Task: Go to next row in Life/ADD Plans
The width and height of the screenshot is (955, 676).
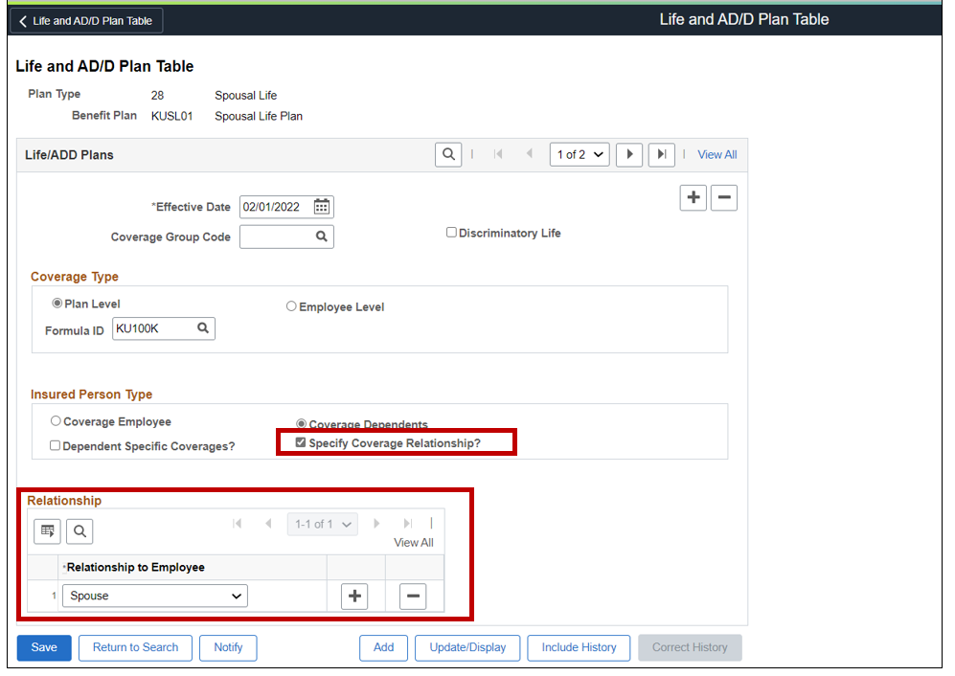Action: click(x=629, y=154)
